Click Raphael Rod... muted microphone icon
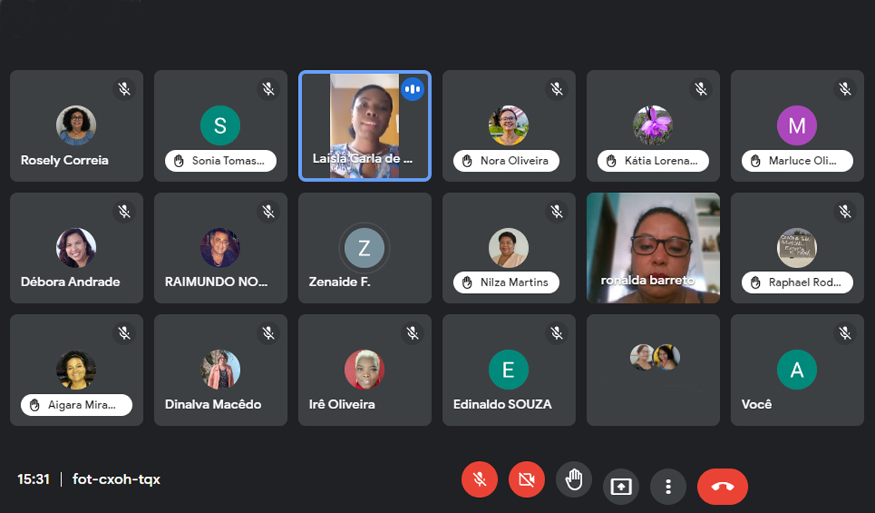 pos(845,211)
